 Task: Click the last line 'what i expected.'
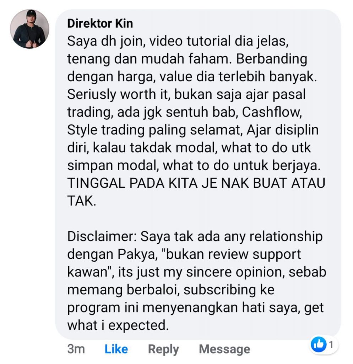118,326
